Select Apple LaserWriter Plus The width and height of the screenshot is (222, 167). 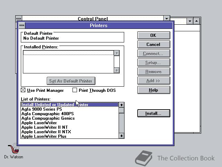[70, 136]
